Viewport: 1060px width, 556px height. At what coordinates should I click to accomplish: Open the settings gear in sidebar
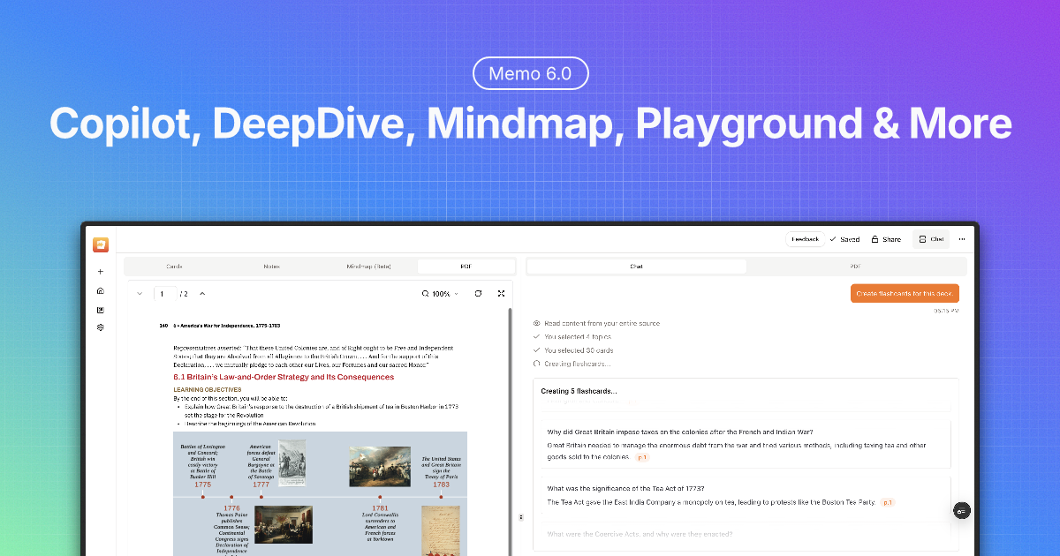[101, 327]
